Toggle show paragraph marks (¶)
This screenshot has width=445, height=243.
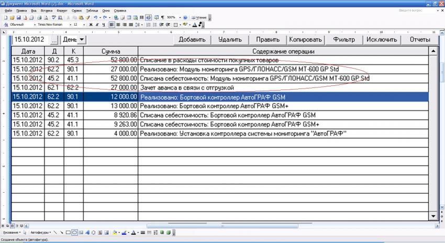pos(162,17)
